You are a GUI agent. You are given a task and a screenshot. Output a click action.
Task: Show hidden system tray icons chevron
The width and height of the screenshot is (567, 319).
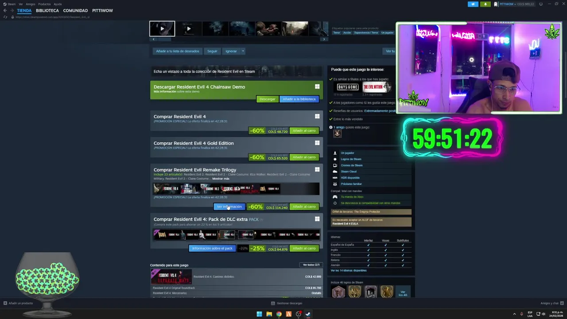(514, 314)
